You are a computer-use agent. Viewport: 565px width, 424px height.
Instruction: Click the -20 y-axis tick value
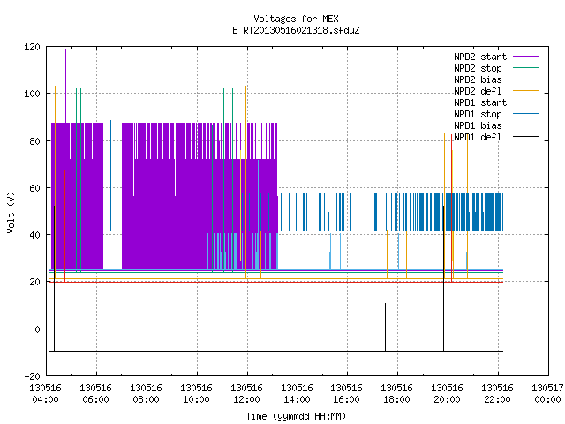[32, 376]
